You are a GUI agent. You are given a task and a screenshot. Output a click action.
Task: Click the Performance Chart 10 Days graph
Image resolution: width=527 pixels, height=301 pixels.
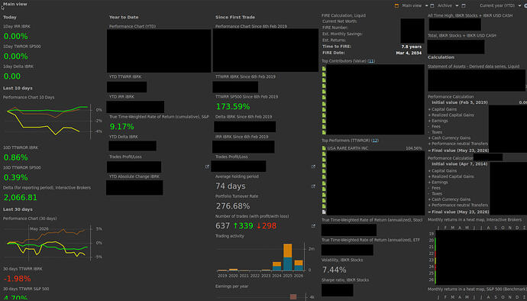click(x=53, y=121)
